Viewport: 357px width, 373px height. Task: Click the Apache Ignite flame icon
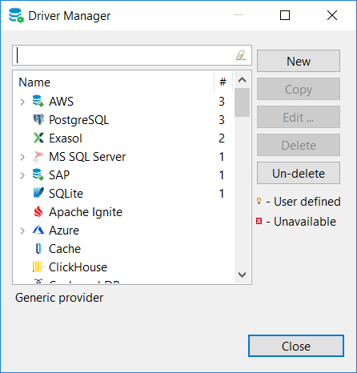38,211
